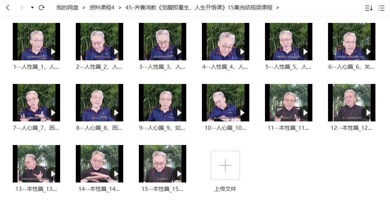Screen dimensions: 390x217
Task: Select file name 15--本性篇_15...
Action: tap(162, 189)
